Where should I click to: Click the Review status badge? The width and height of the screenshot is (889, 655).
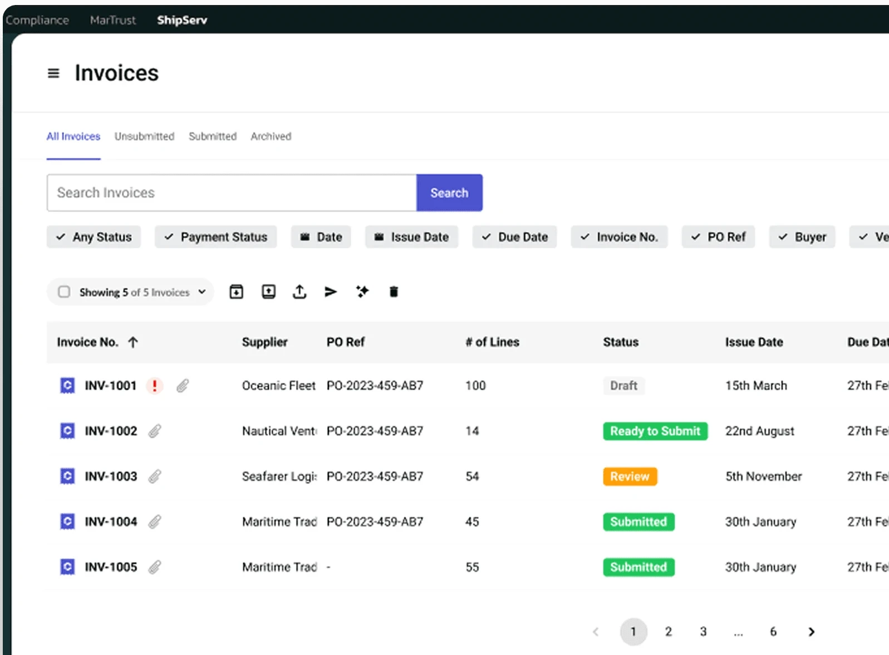point(630,476)
